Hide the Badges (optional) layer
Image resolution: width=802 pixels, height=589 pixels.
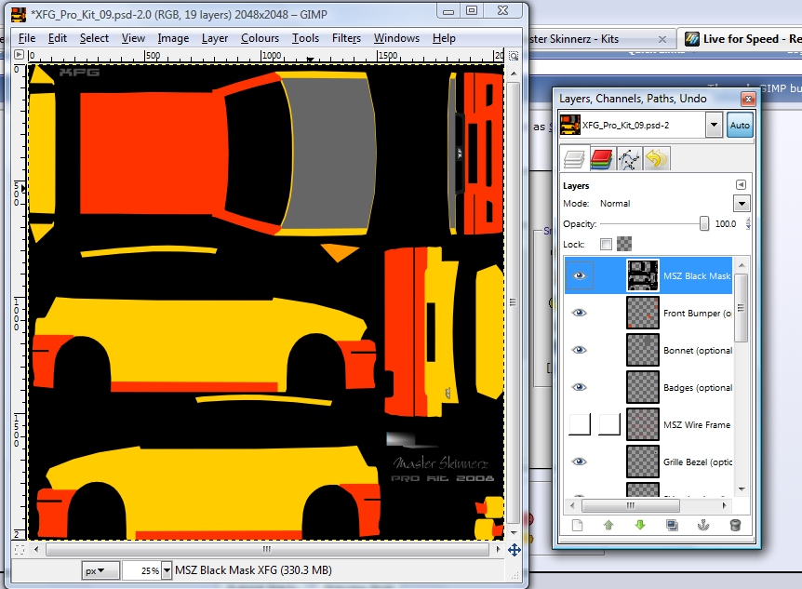tap(579, 387)
